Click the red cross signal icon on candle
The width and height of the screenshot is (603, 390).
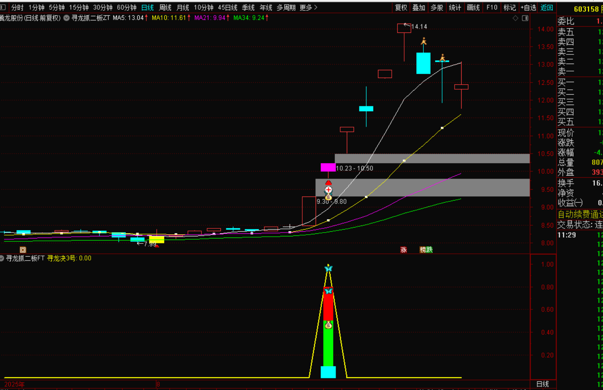(329, 190)
